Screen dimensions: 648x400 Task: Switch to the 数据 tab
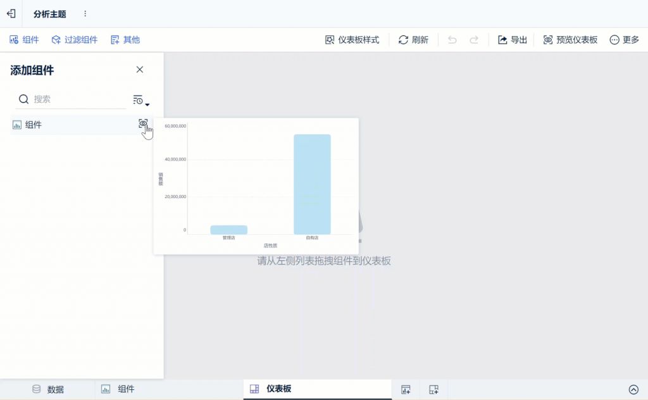(x=48, y=389)
